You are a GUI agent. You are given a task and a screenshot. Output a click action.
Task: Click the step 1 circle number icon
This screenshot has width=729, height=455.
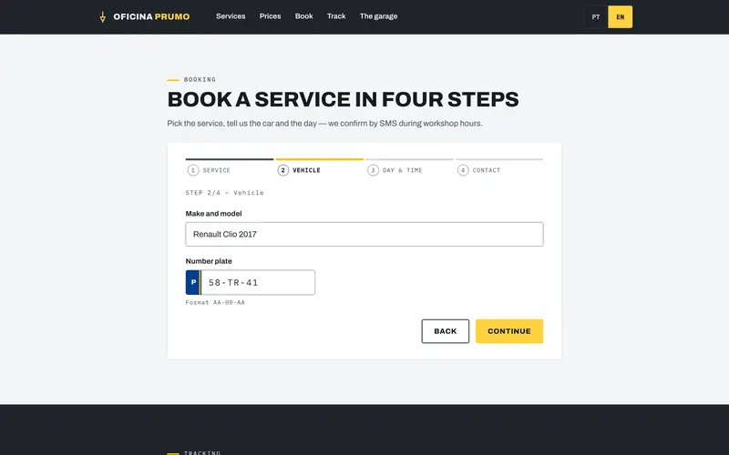click(193, 170)
